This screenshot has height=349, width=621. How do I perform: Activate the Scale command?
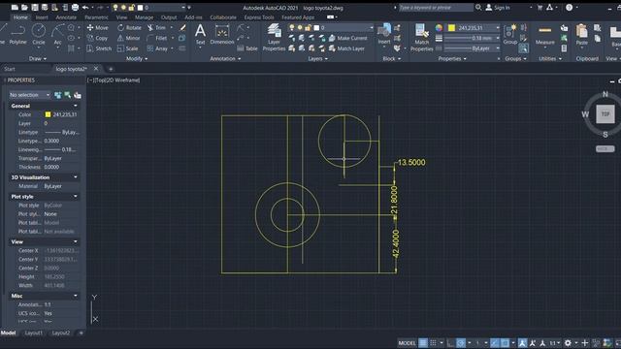coord(127,48)
